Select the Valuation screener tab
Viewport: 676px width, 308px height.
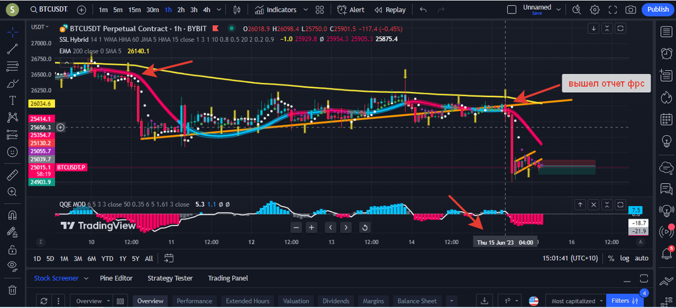coord(296,301)
